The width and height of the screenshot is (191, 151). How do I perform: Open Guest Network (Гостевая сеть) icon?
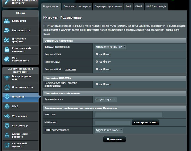click(x=7, y=30)
